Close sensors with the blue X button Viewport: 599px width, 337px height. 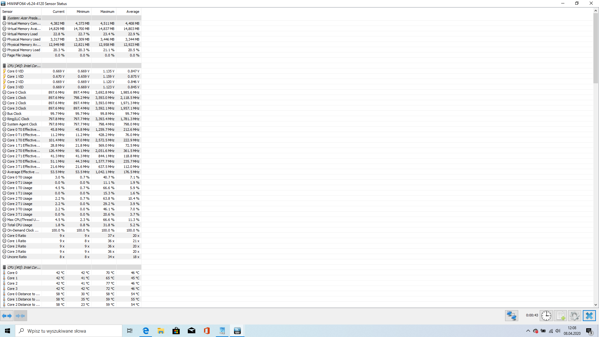(589, 316)
